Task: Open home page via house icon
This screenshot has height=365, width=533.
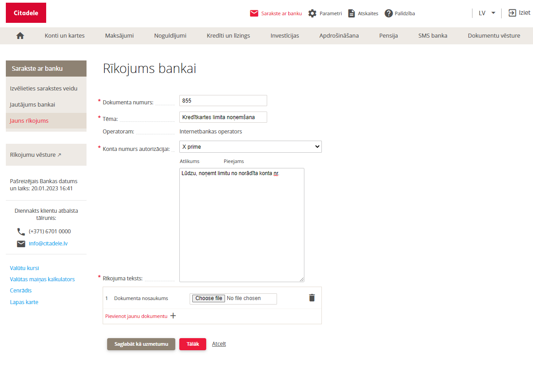Action: coord(20,36)
